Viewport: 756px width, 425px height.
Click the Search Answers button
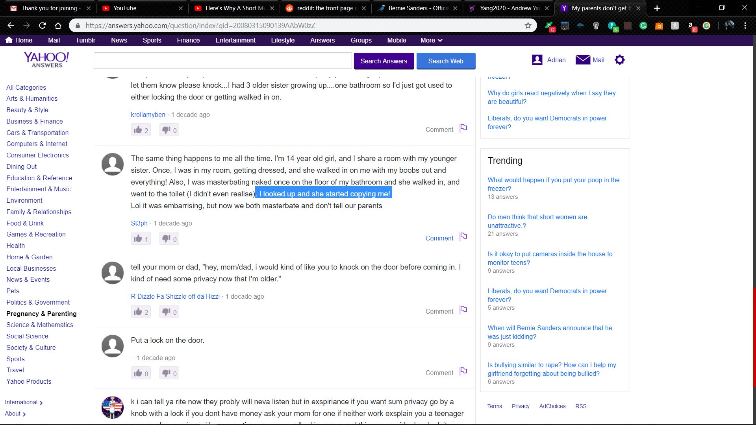(384, 61)
